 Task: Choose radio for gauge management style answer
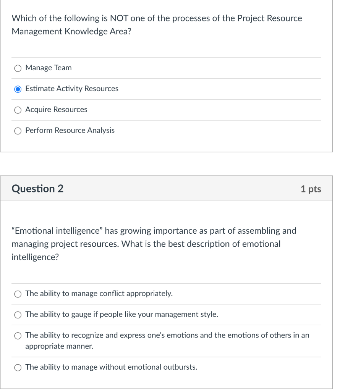(x=18, y=315)
